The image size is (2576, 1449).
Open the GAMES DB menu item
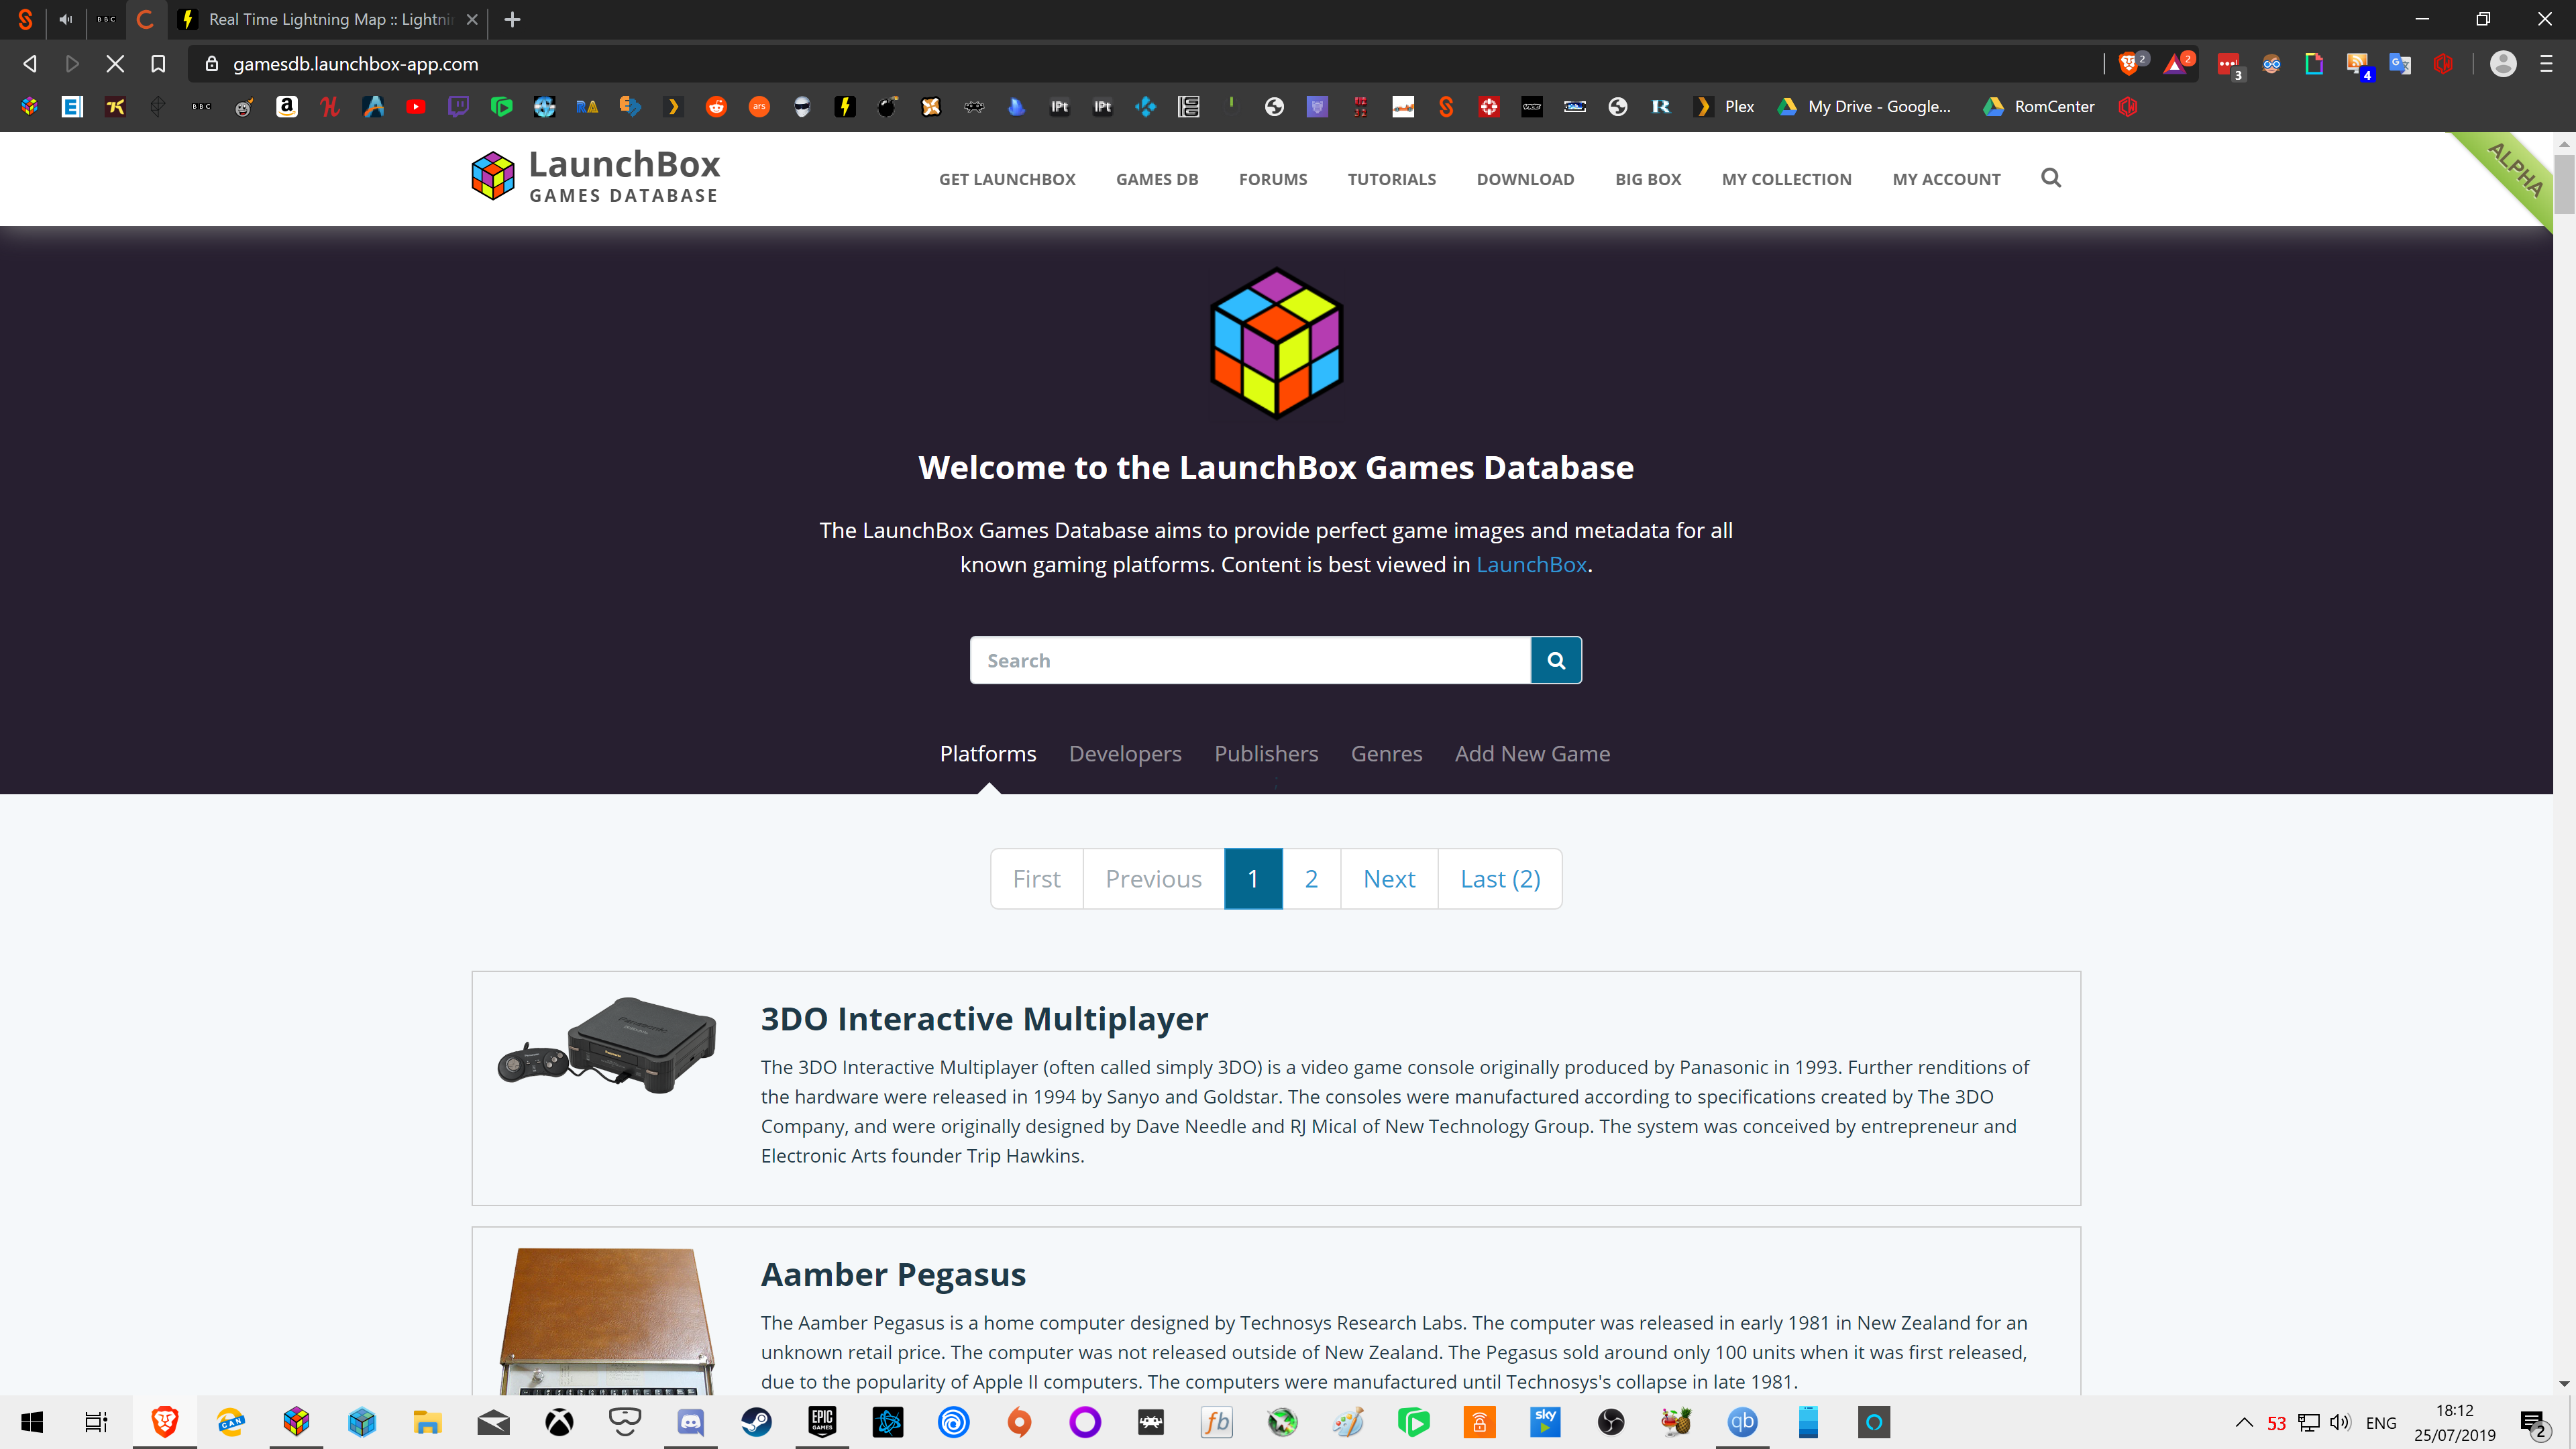pos(1157,179)
